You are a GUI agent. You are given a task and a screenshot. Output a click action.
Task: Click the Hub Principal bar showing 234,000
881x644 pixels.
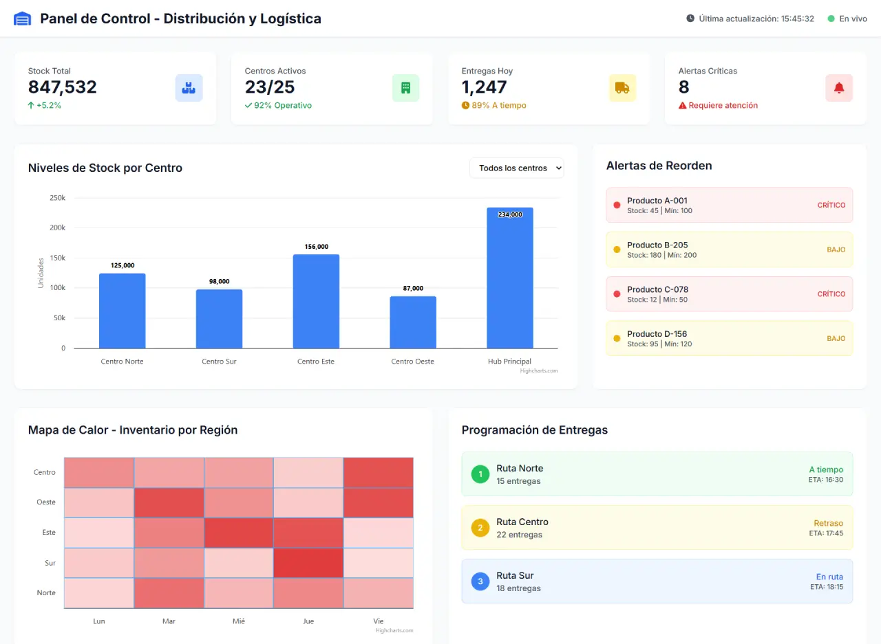pos(510,278)
